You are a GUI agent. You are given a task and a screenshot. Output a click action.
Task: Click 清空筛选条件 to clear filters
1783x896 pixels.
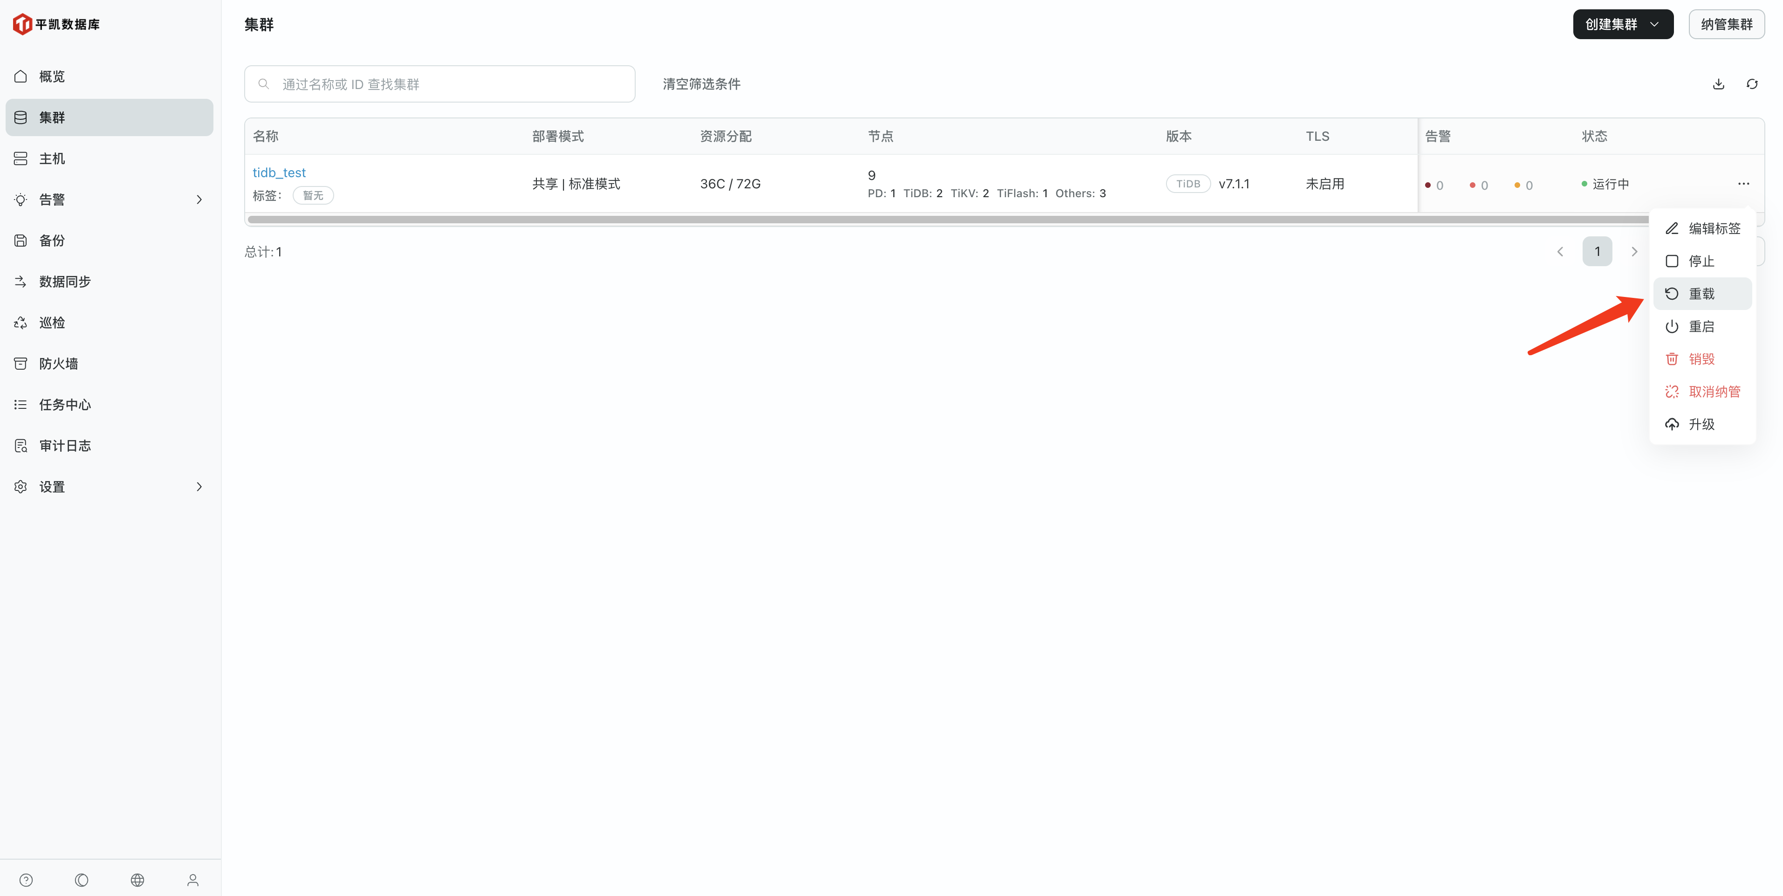coord(701,84)
